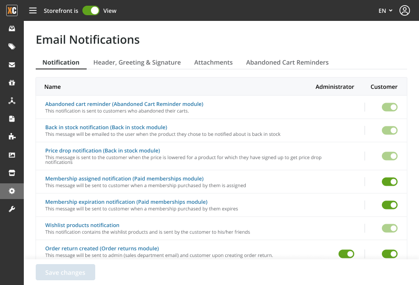
Task: Click the Save changes button
Action: (x=65, y=273)
